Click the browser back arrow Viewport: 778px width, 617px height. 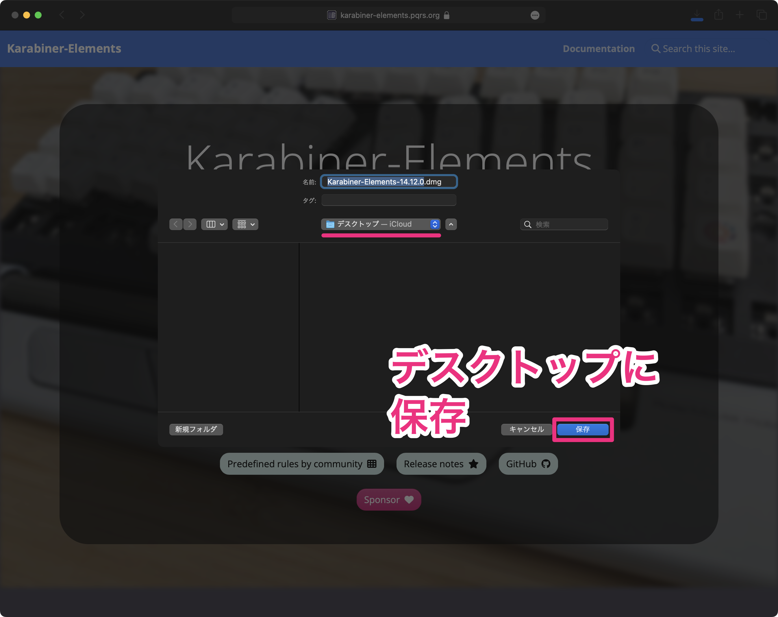pyautogui.click(x=62, y=15)
